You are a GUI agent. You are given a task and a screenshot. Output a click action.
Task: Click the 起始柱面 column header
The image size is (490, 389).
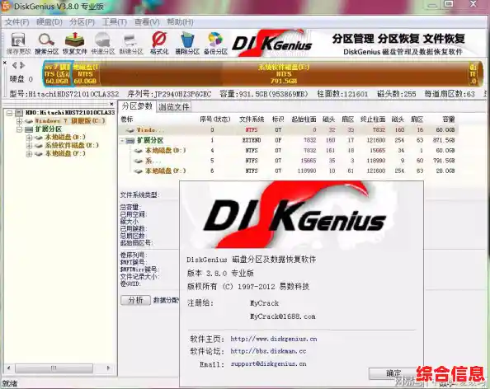pos(304,120)
